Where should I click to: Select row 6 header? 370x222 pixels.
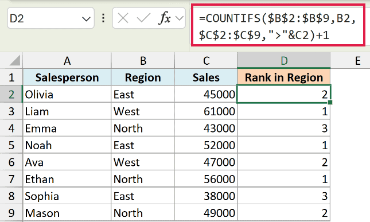click(x=11, y=162)
